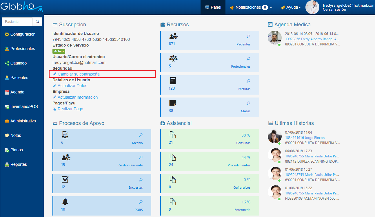Image resolution: width=375 pixels, height=217 pixels.
Task: Click the magnifier icon on Pacientes card
Action: click(248, 36)
